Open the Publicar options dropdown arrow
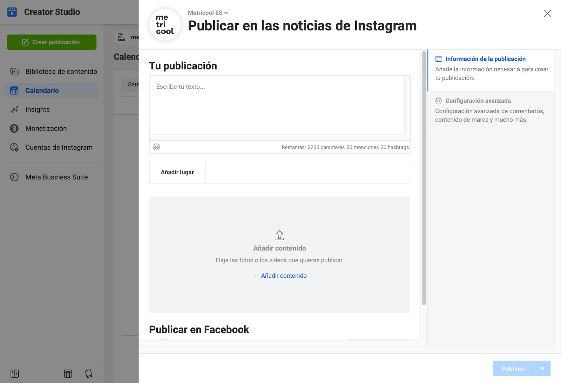The height and width of the screenshot is (383, 561). tap(542, 368)
